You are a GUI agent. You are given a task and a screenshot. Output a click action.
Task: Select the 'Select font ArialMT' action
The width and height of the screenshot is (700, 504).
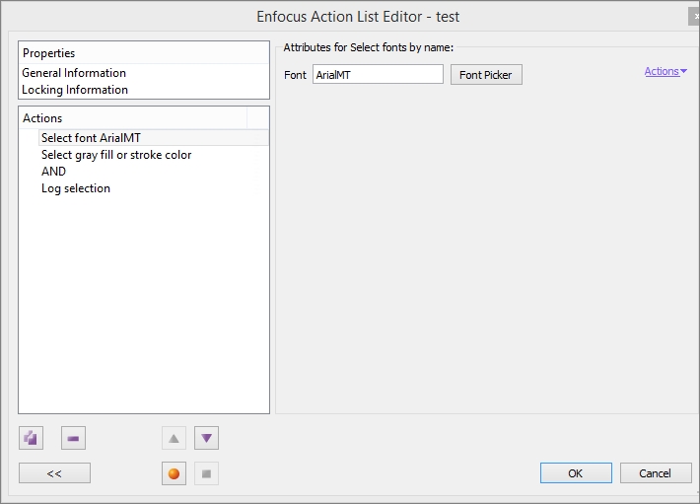click(x=91, y=138)
